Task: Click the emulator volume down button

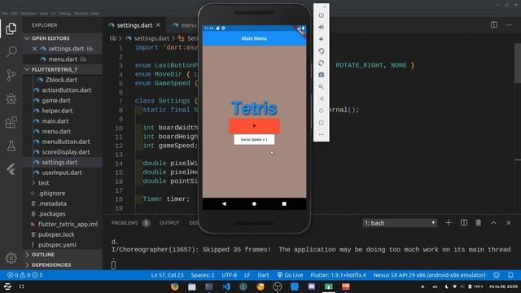Action: tap(321, 39)
